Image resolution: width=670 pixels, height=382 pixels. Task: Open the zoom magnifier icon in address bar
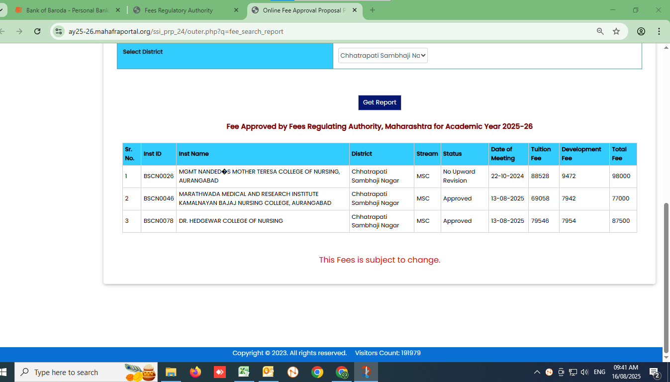point(600,31)
